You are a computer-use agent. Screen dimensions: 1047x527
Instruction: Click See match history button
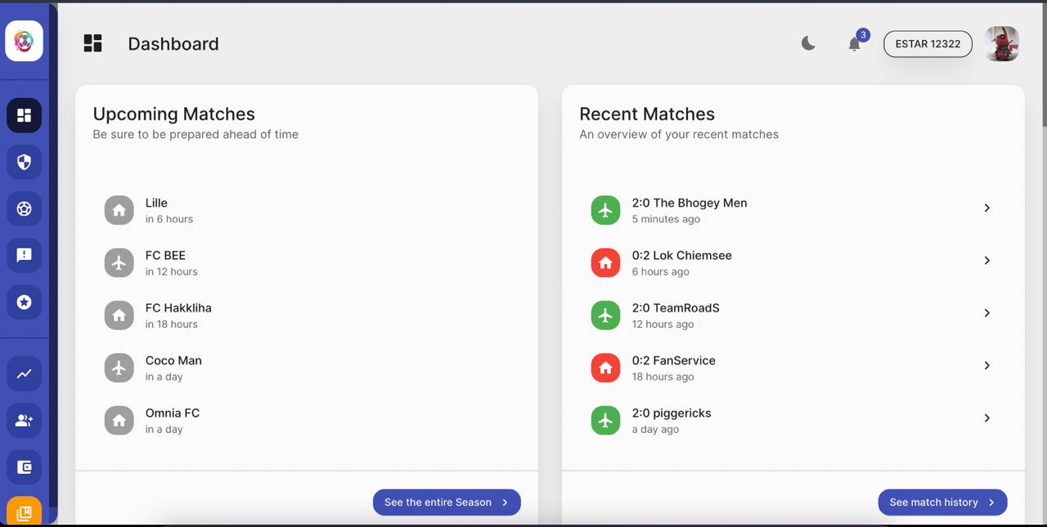click(942, 502)
